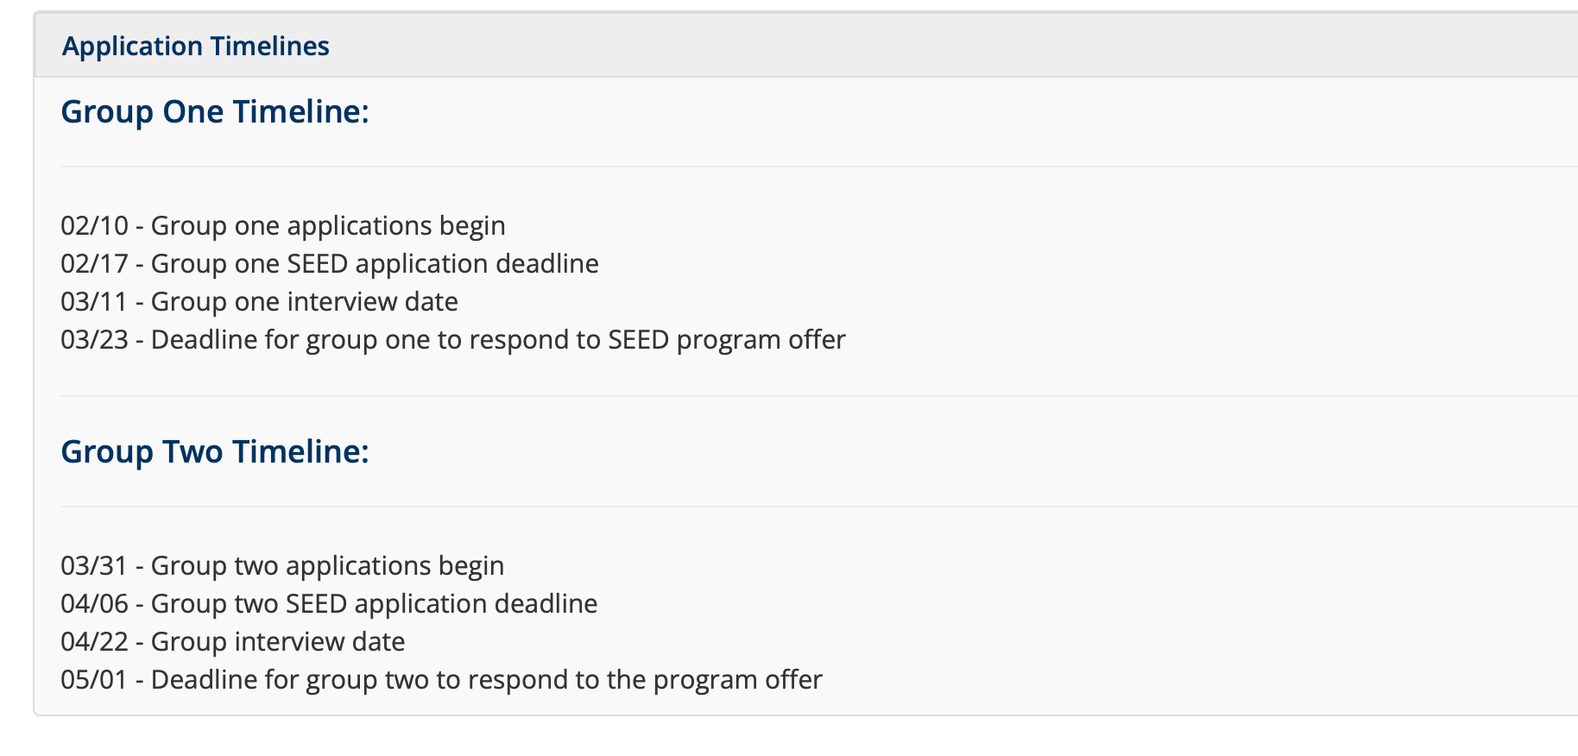Click 'Deadline for group two to respond' text
The width and height of the screenshot is (1578, 756).
487,680
